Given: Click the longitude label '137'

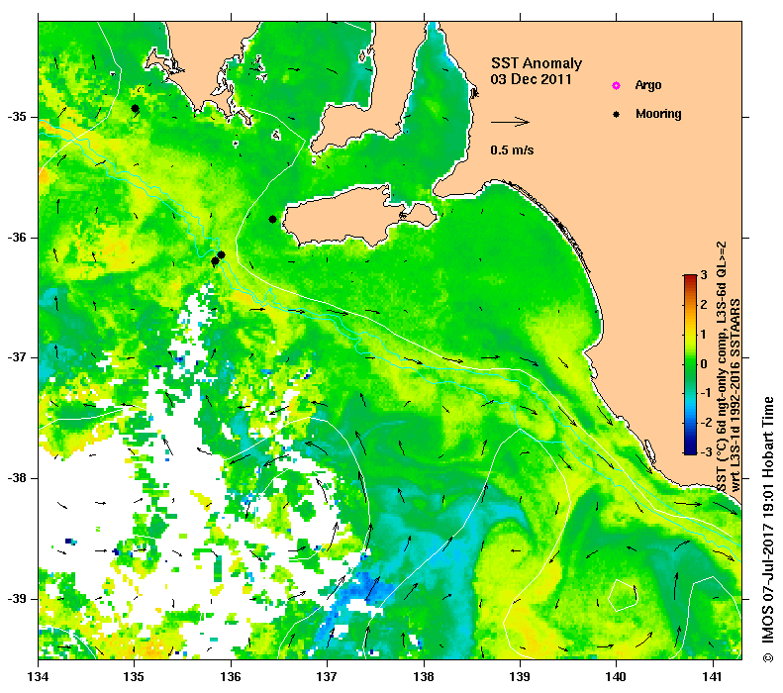Looking at the screenshot, I should (x=328, y=677).
